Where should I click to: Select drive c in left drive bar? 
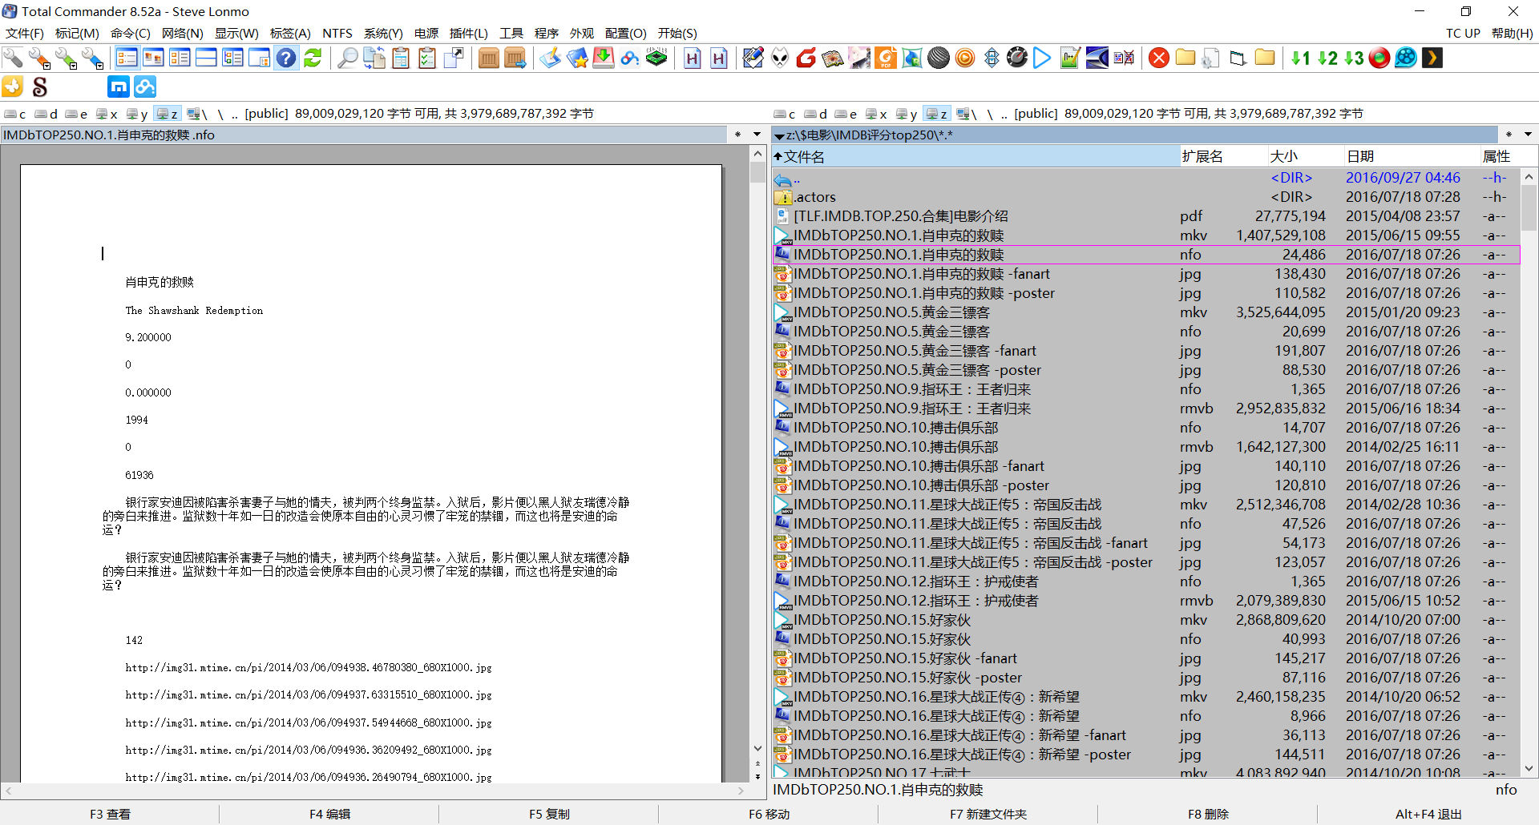click(x=15, y=114)
